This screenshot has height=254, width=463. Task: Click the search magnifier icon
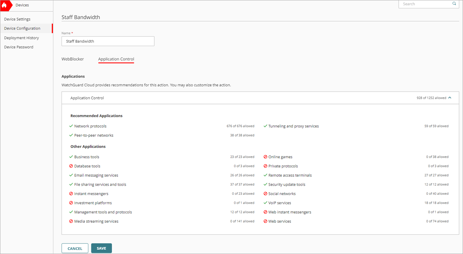[x=454, y=4]
